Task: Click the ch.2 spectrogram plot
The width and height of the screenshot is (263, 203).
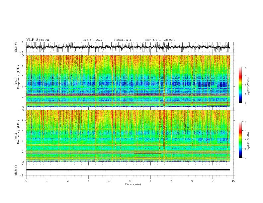Action: (x=128, y=136)
